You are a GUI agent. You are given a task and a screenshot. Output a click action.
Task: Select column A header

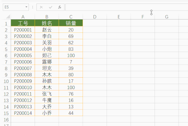[23, 17]
